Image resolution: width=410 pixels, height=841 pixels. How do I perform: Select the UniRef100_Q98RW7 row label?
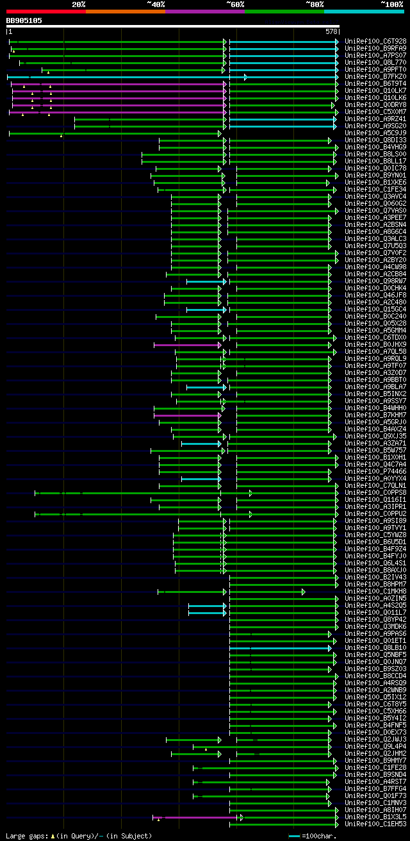point(375,281)
